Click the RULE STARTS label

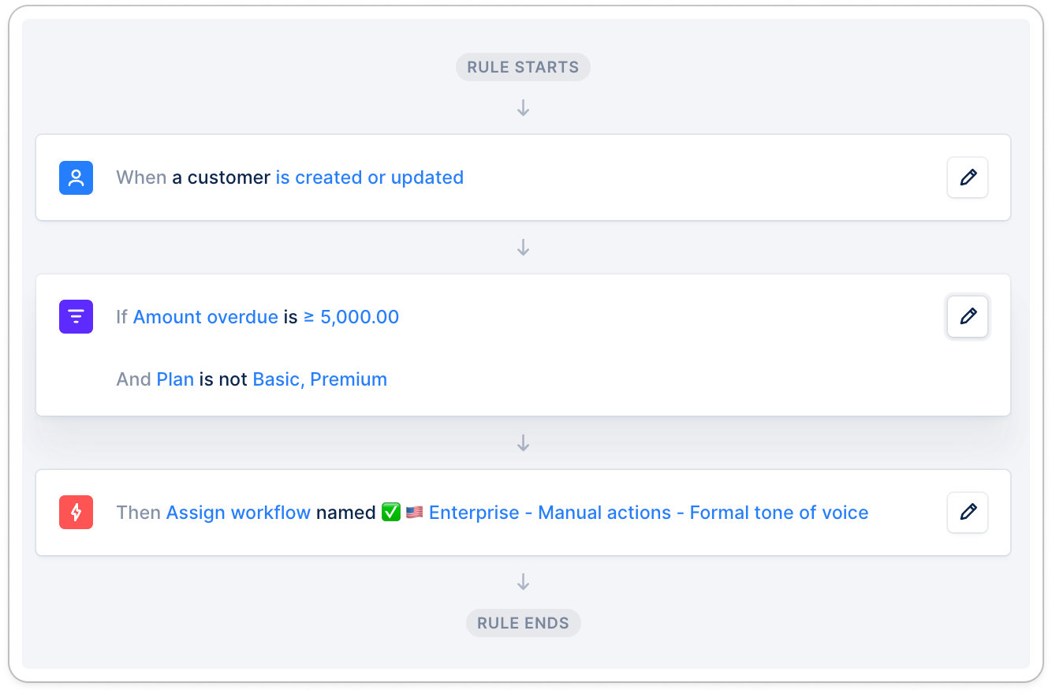click(523, 67)
